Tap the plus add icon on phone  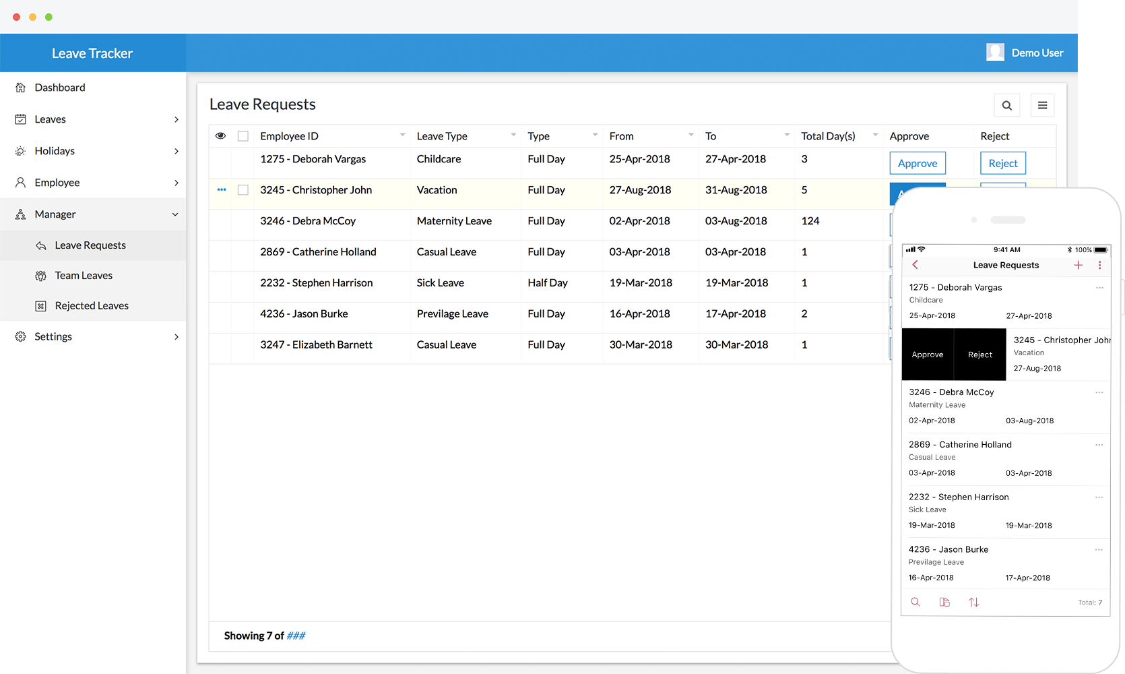click(1078, 265)
